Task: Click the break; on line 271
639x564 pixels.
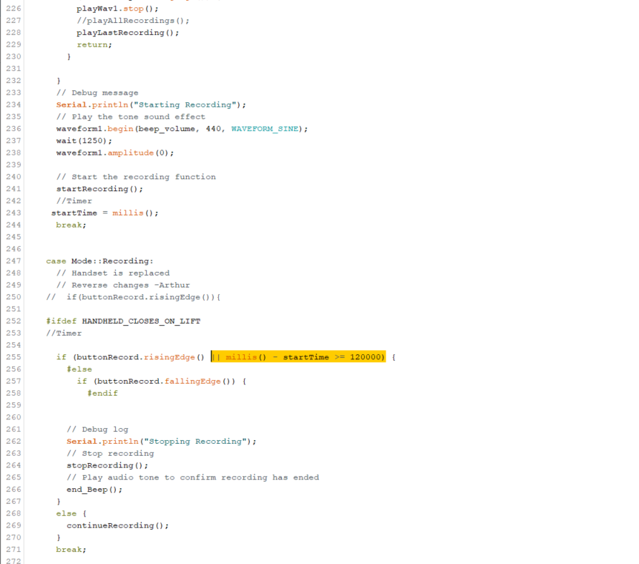Action: coord(72,550)
